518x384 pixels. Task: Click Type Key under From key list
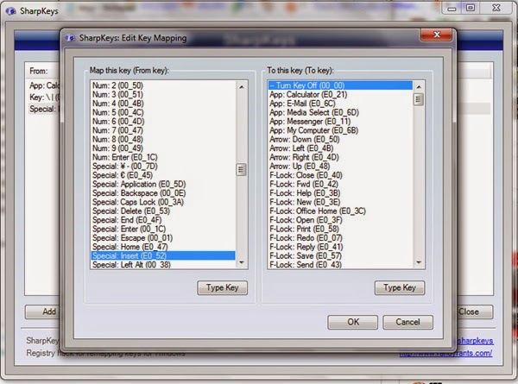coord(223,287)
